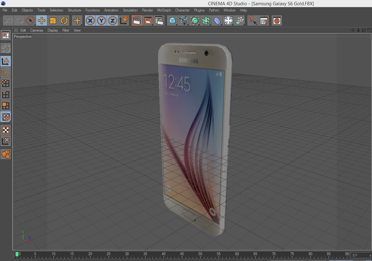The width and height of the screenshot is (372, 261).
Task: Click the Redo arrow icon
Action: 19,20
